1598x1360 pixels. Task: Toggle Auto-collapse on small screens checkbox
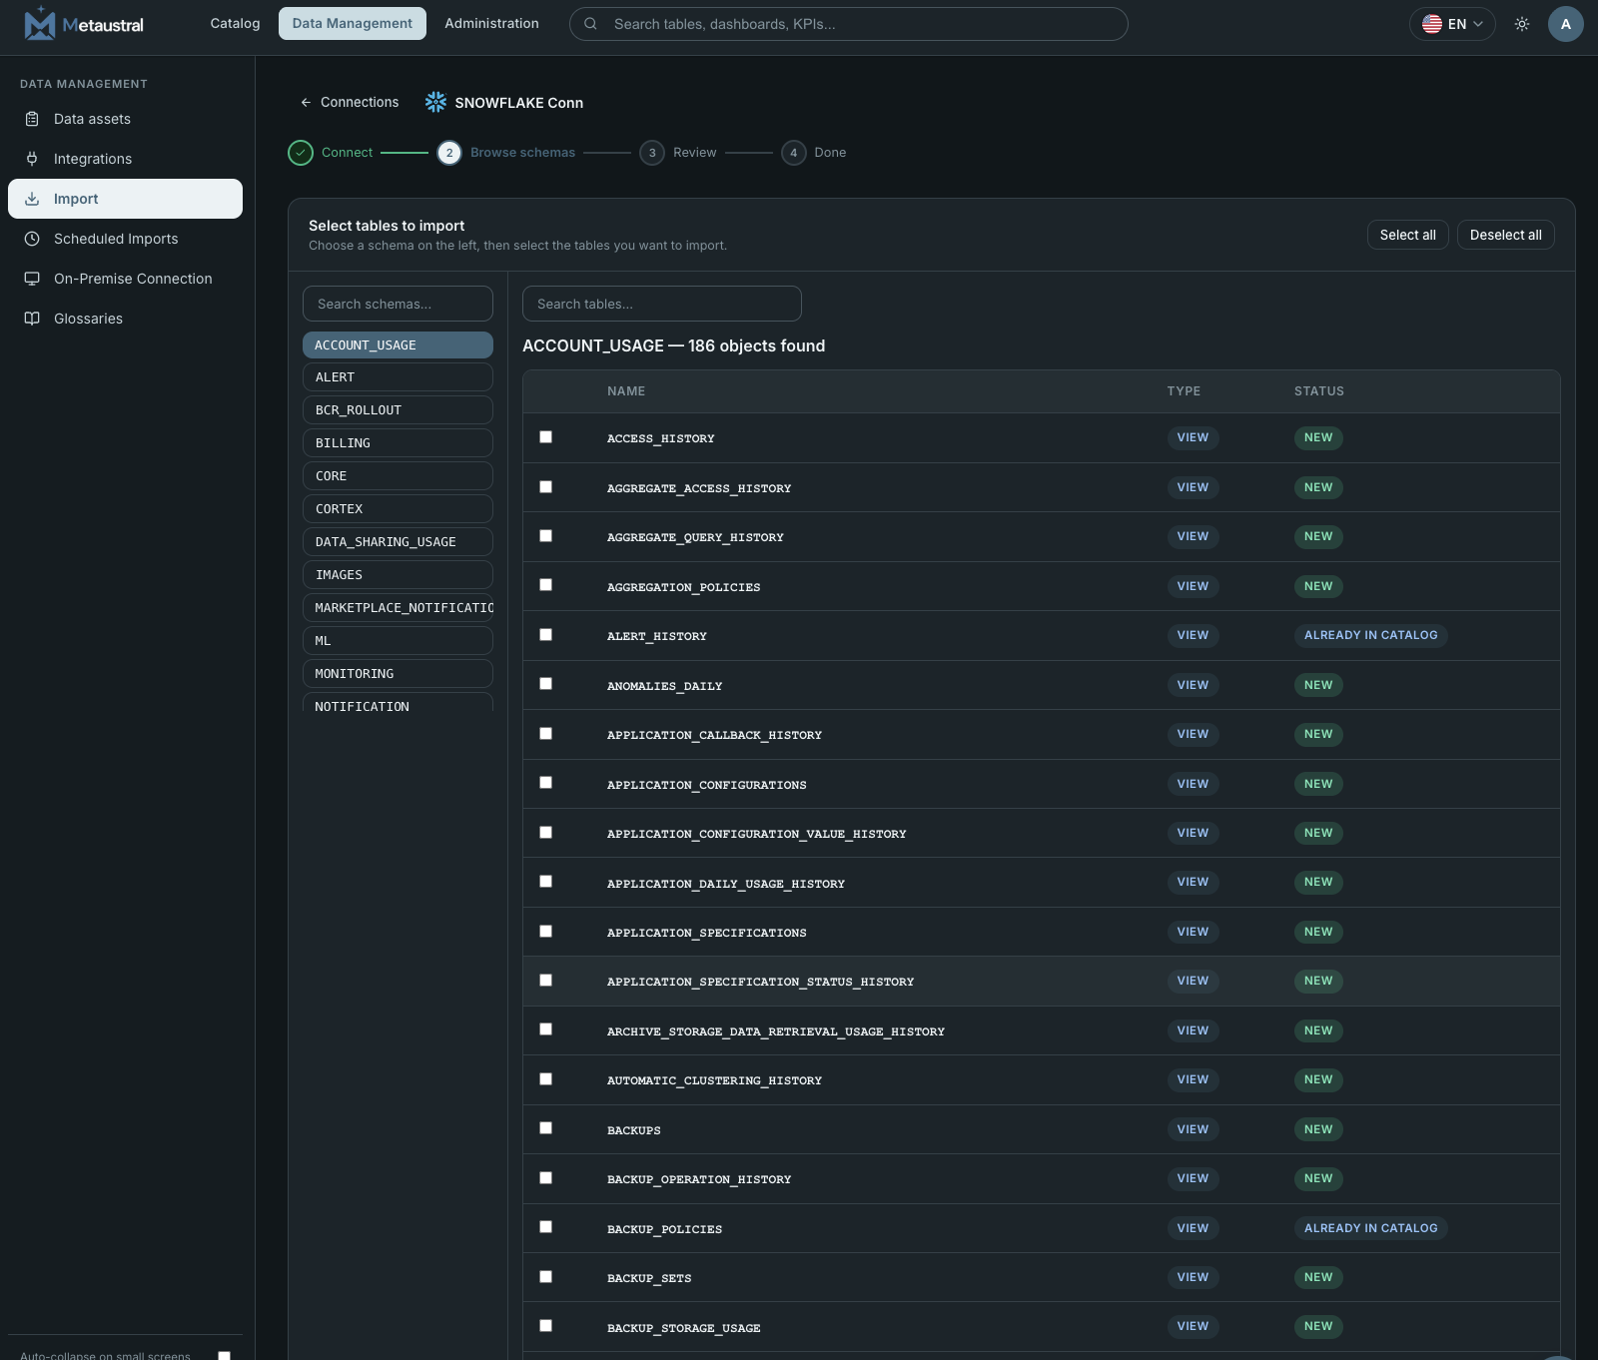coord(225,1355)
